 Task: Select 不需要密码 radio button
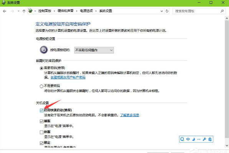point(41,86)
